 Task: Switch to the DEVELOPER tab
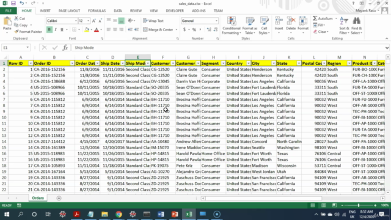click(175, 11)
